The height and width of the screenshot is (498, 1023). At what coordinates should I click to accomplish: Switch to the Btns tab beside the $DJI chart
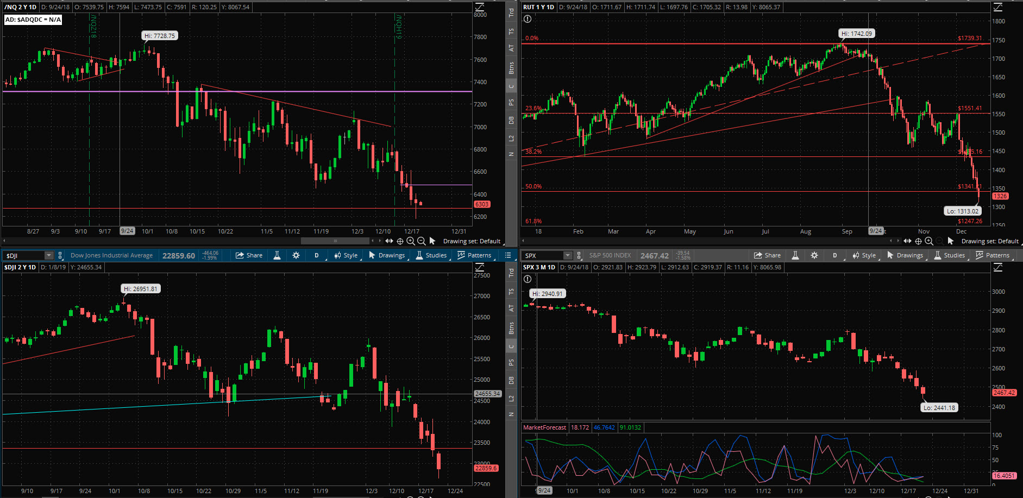click(511, 328)
